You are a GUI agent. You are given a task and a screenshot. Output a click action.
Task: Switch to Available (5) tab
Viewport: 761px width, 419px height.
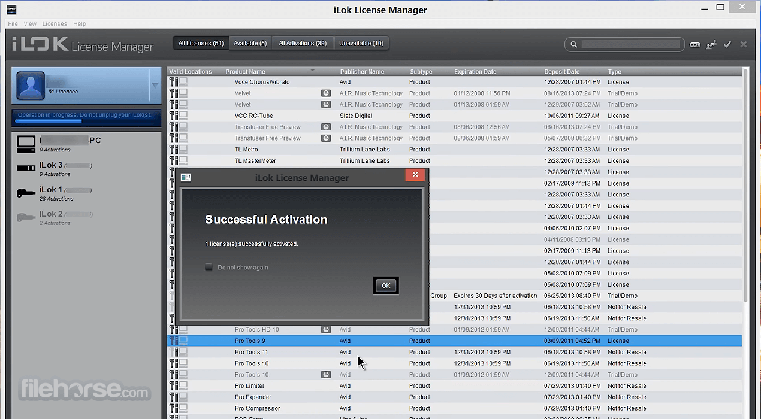(x=250, y=43)
